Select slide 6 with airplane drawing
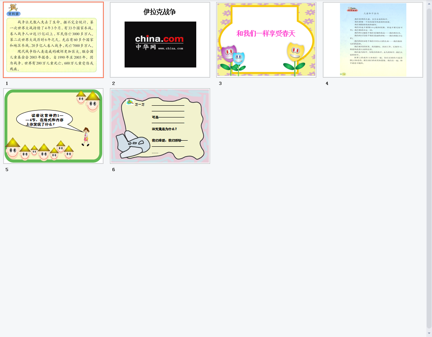The width and height of the screenshot is (432, 337). 160,126
